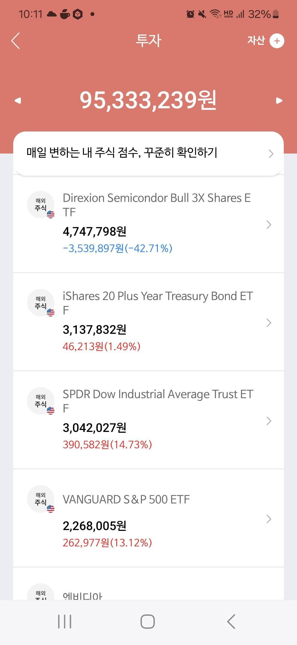Screen dimensions: 297x645
Task: Tap the iShares Treasury Bond stock badge
Action: click(x=41, y=303)
